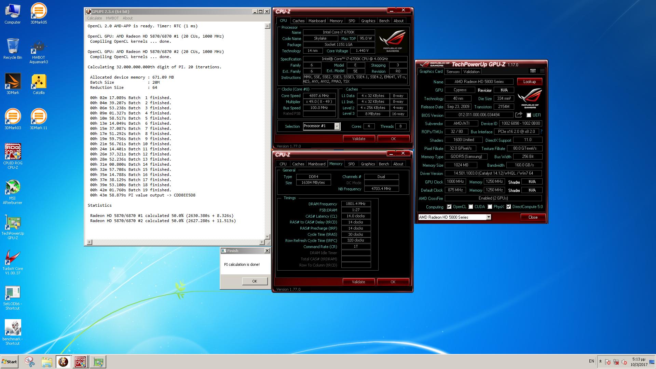This screenshot has height=369, width=656.
Task: Open the benchmark shortcut icon
Action: click(x=13, y=333)
